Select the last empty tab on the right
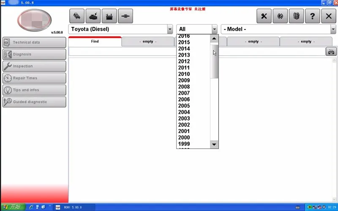Viewport: 338px width, 211px height. coord(306,41)
